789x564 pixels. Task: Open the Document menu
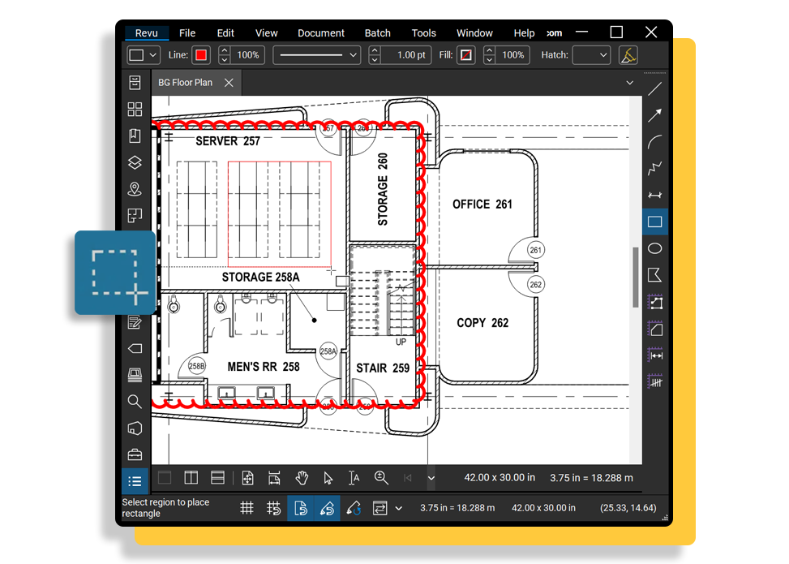(320, 33)
